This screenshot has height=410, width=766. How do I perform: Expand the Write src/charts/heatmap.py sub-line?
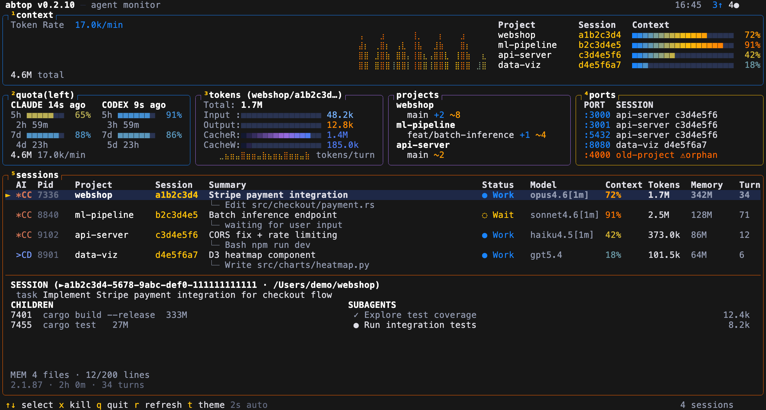click(296, 265)
